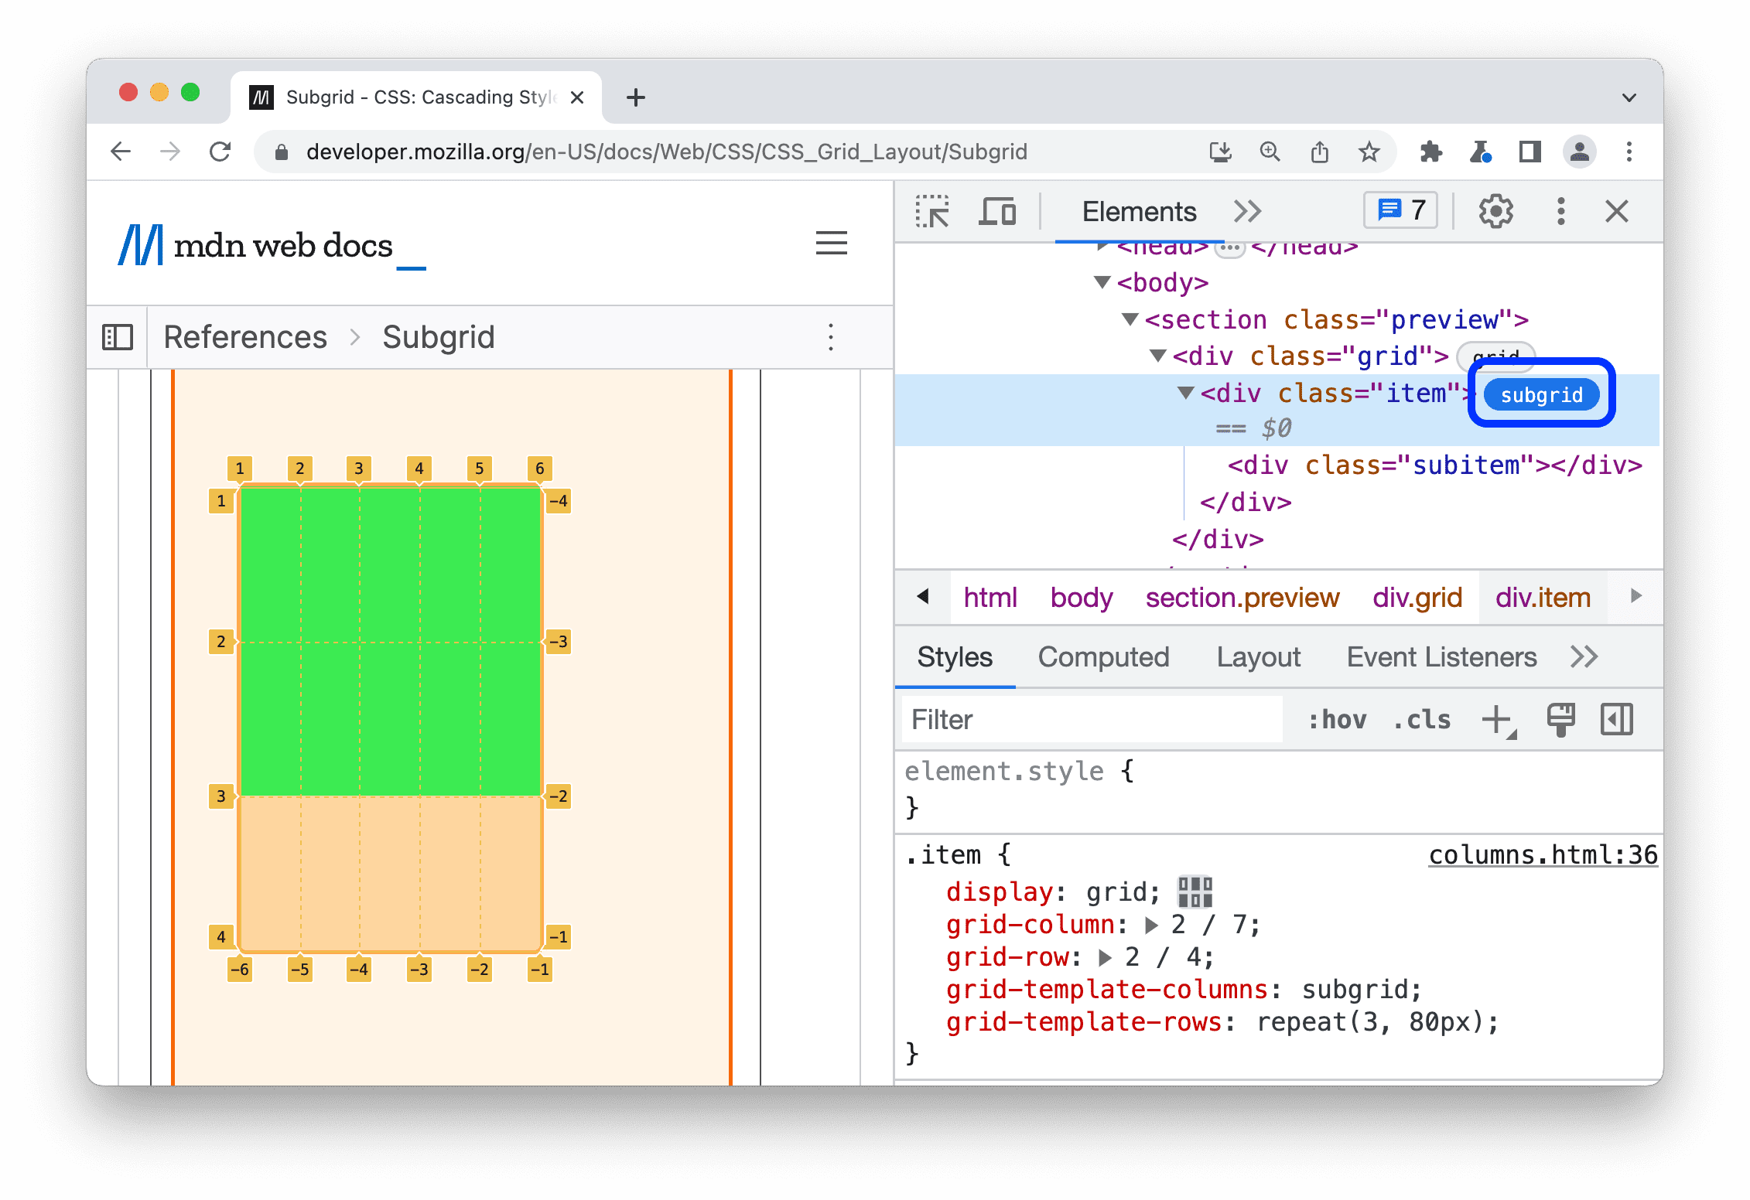Click the element picker icon in DevTools
The height and width of the screenshot is (1200, 1750).
pos(932,210)
